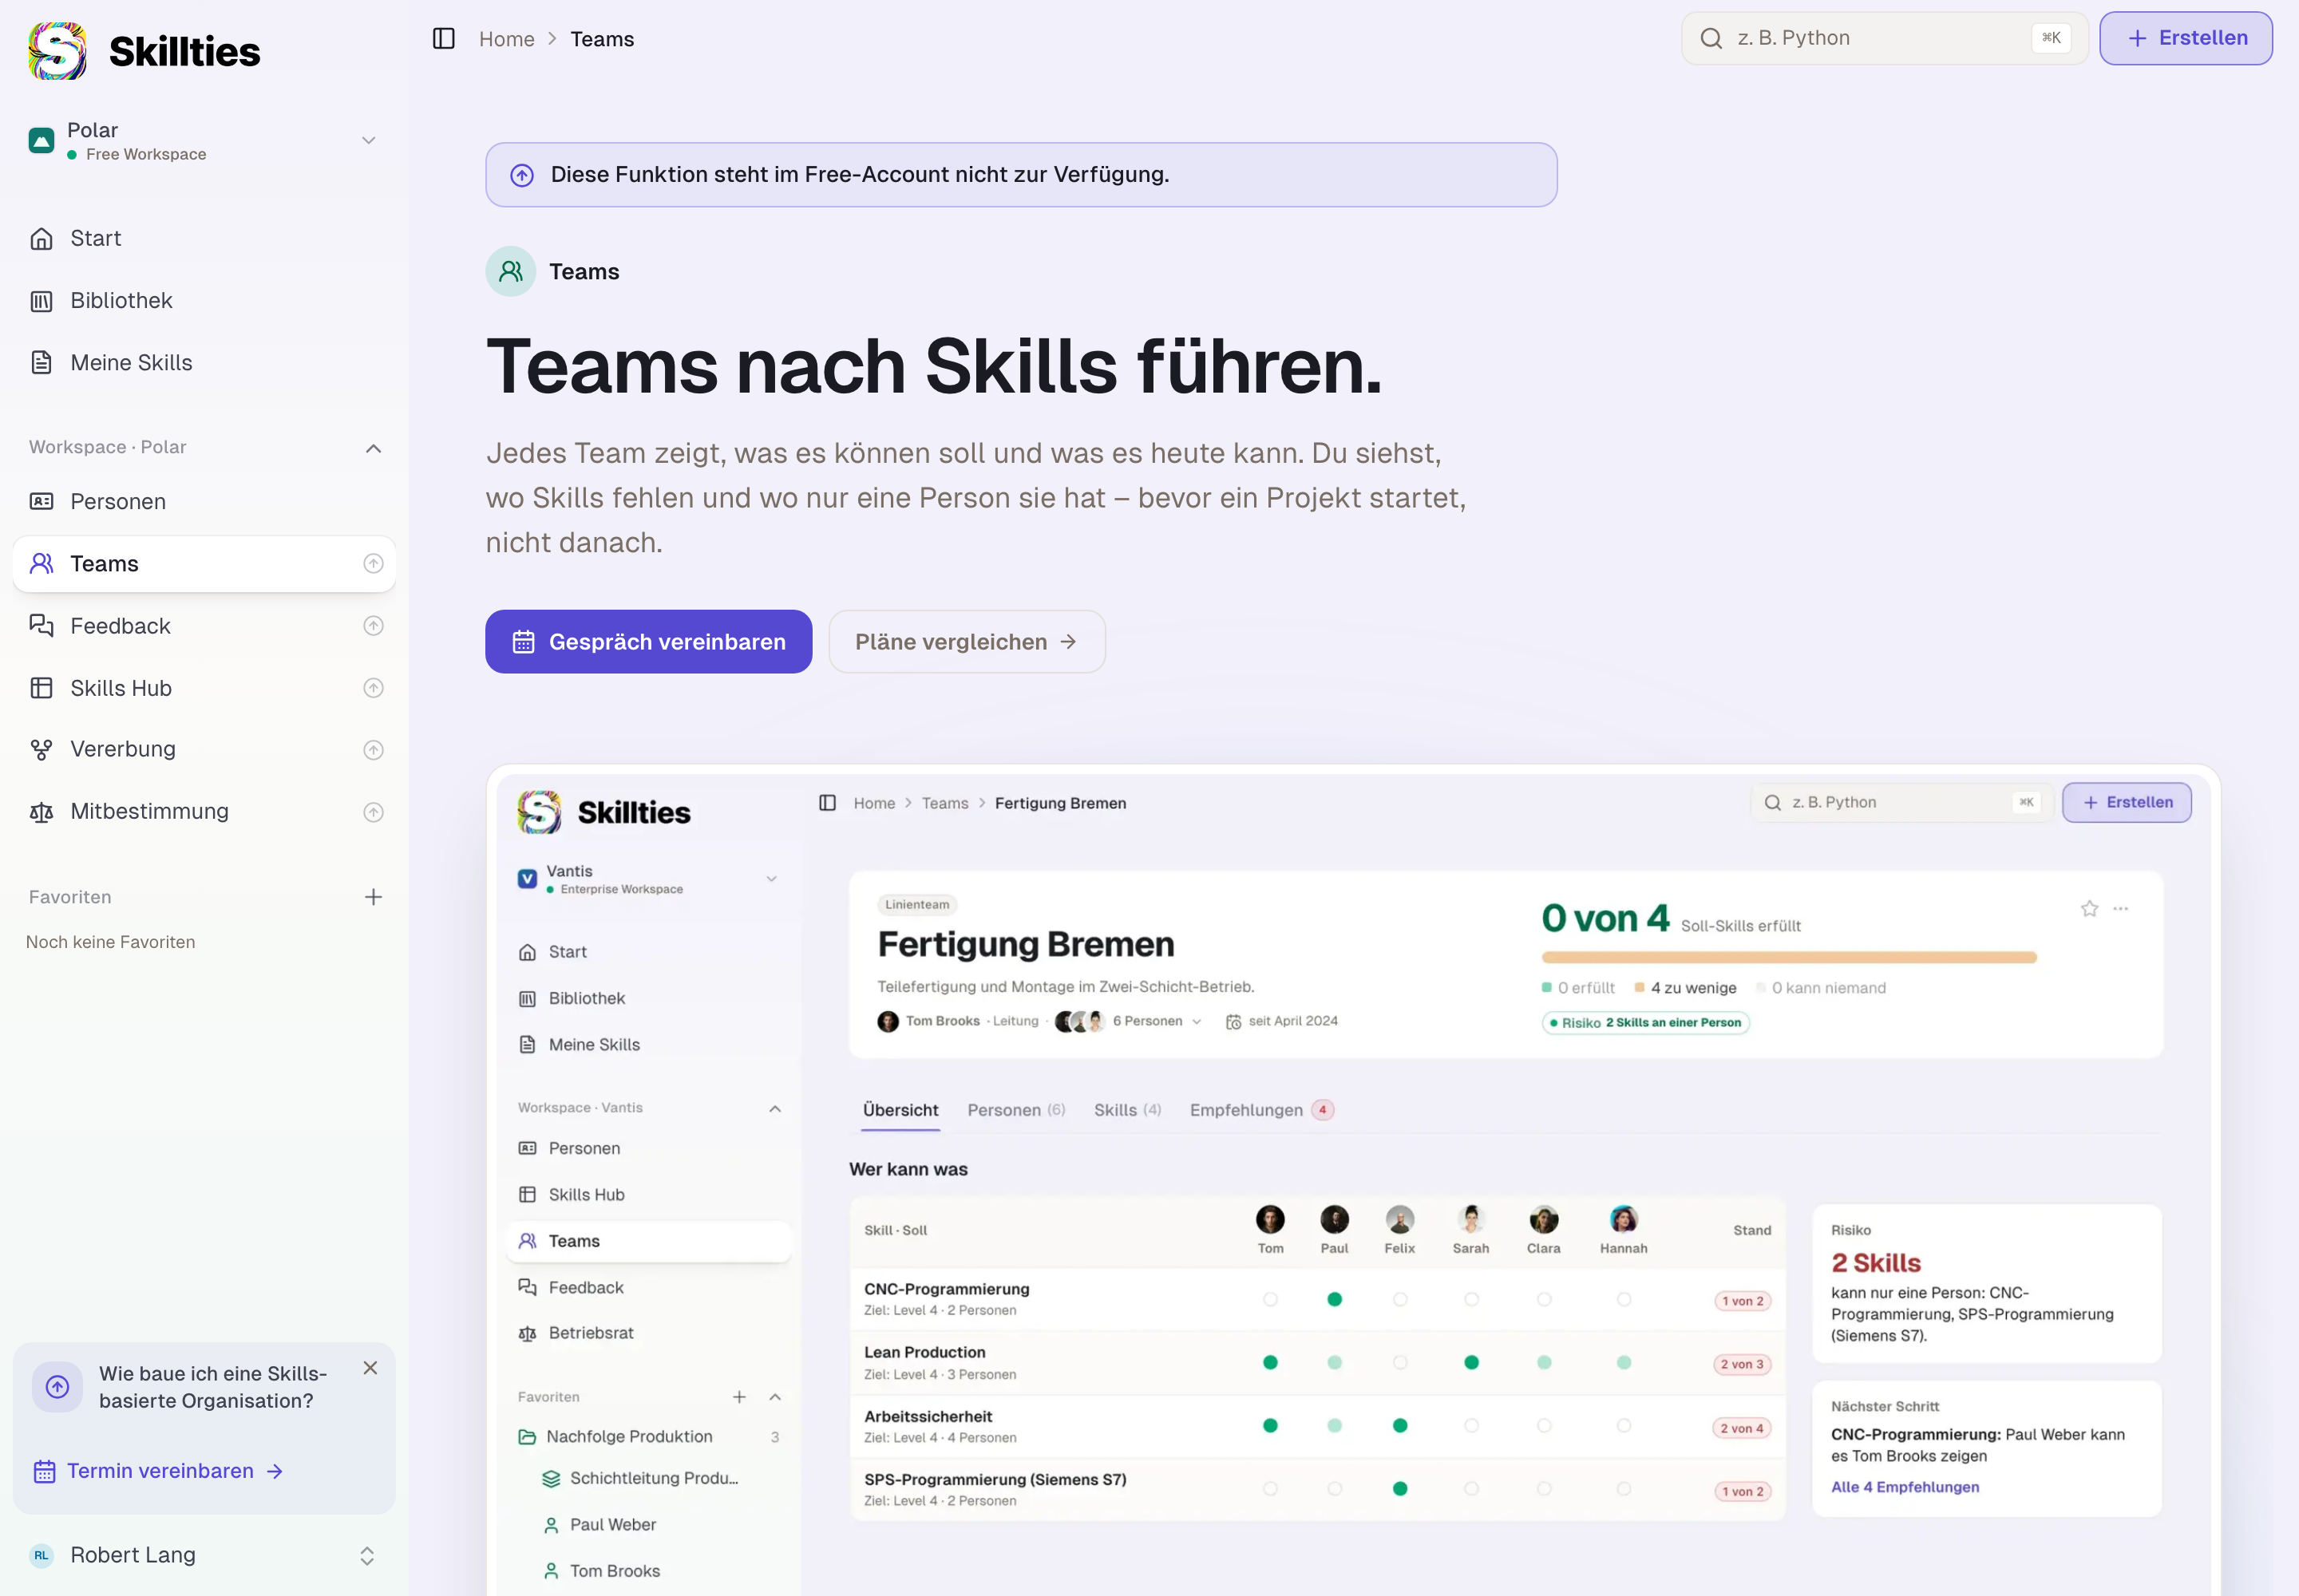Screen dimensions: 2299x1596
Task: Click the Skillties logo in the sidebar
Action: pos(144,51)
